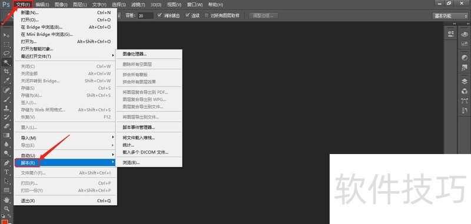Select the Clone Stamp tool
Viewport: 471px width, 224px height.
6,108
